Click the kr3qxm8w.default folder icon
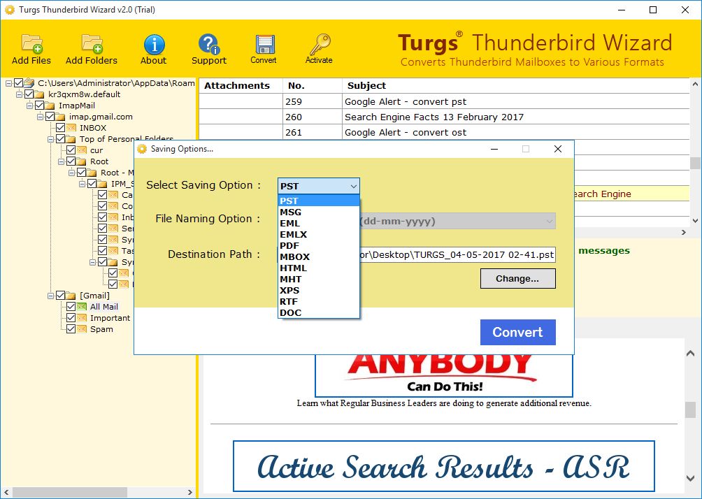 click(x=39, y=94)
